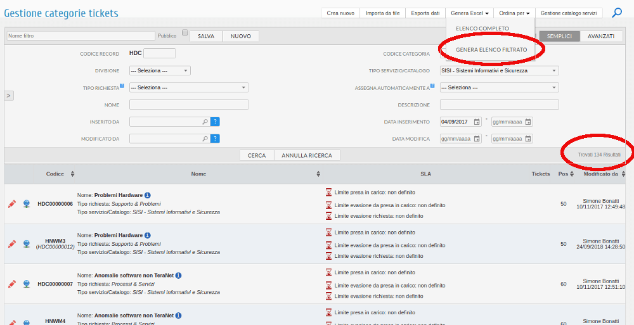Click the 04/09/2017 date field
This screenshot has height=325, width=634.
click(460, 122)
